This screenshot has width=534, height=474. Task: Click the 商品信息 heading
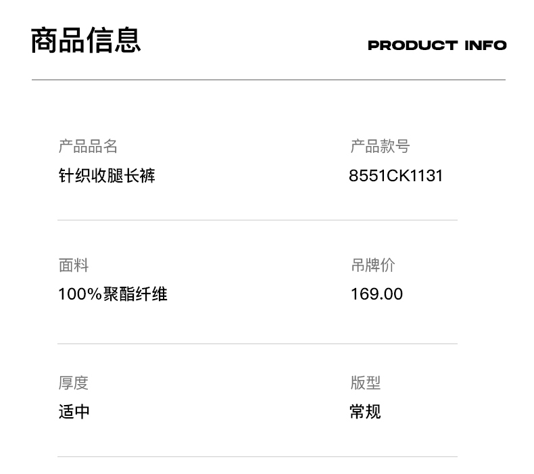click(86, 41)
